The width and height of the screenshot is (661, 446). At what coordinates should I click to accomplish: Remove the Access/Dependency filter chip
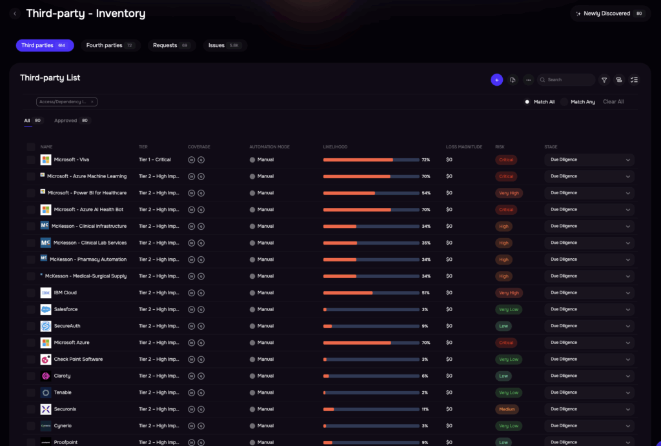coord(92,102)
